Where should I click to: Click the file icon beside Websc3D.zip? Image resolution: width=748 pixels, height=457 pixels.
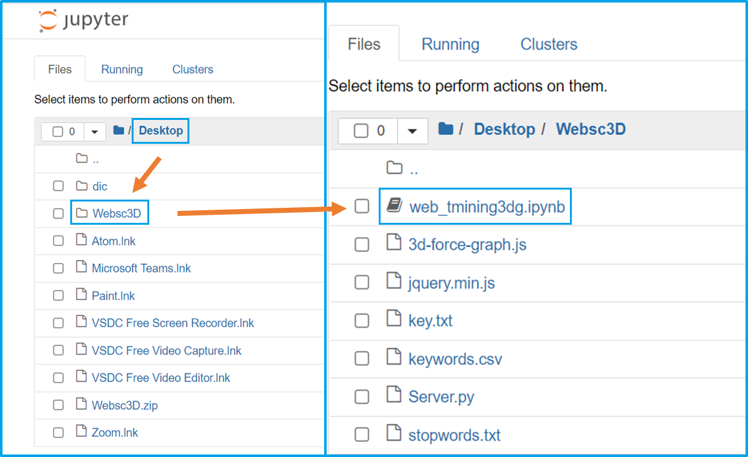coord(81,405)
